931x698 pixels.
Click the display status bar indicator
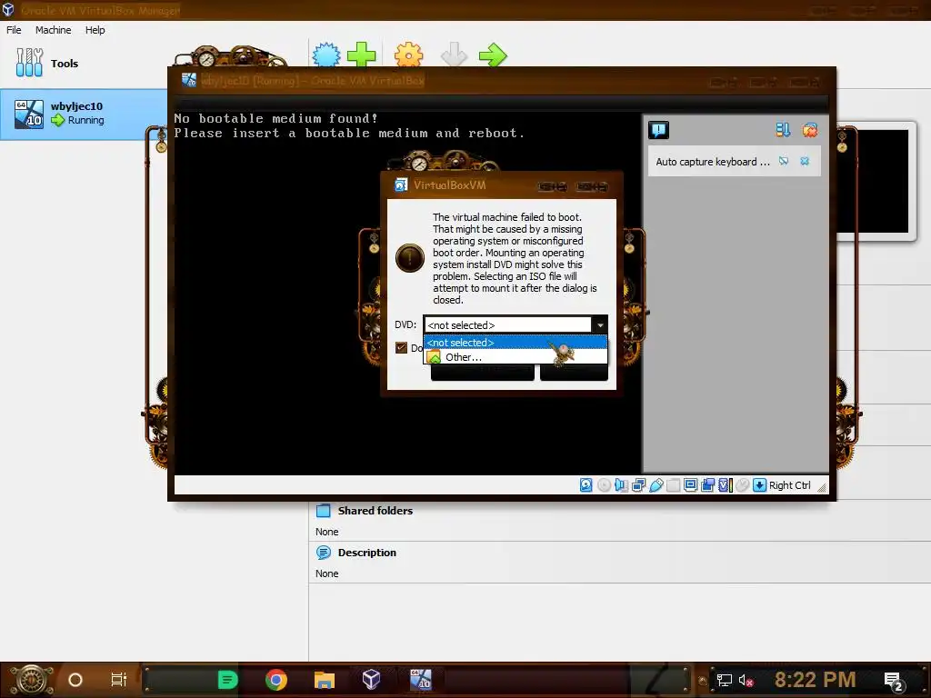pyautogui.click(x=691, y=485)
